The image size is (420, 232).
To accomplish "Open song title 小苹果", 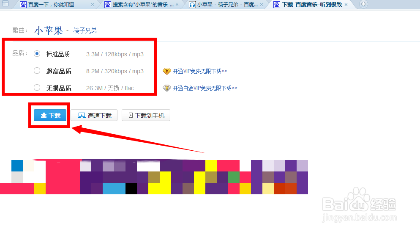I will point(49,30).
